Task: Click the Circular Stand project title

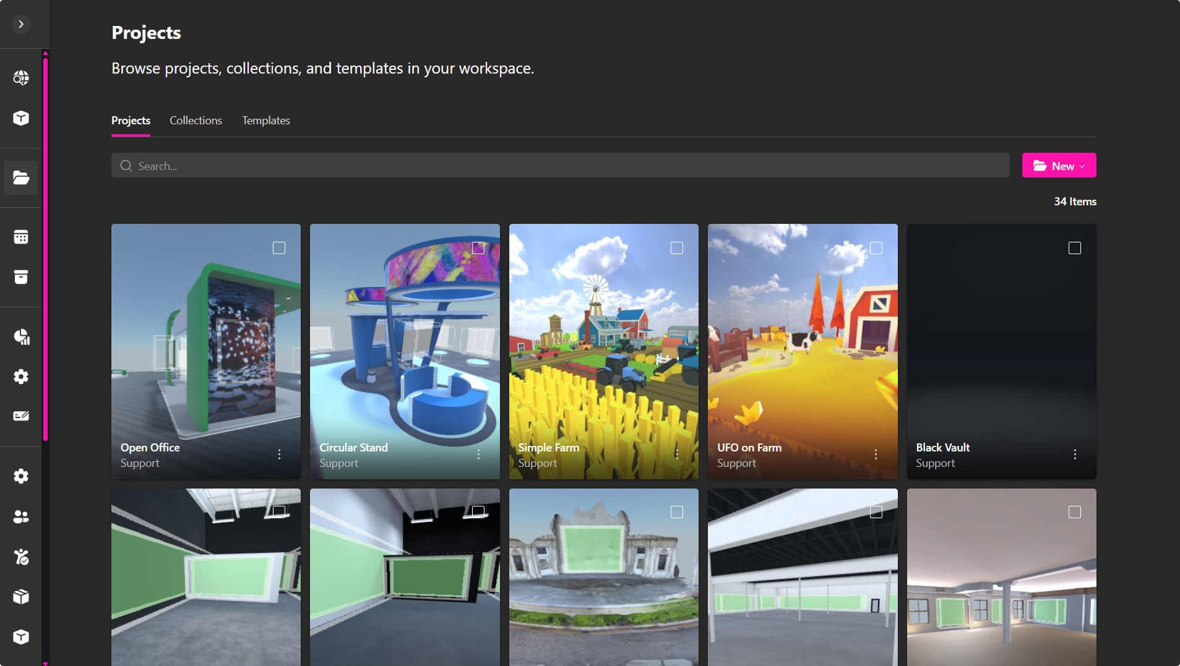Action: tap(353, 447)
